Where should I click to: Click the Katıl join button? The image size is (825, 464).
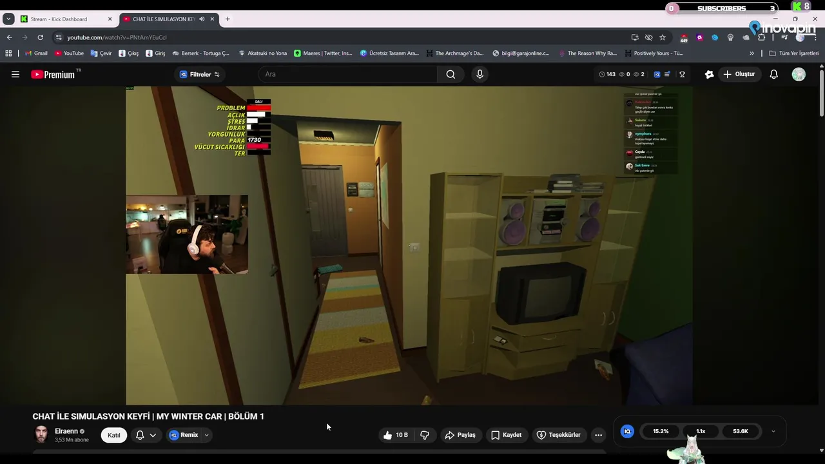point(114,435)
